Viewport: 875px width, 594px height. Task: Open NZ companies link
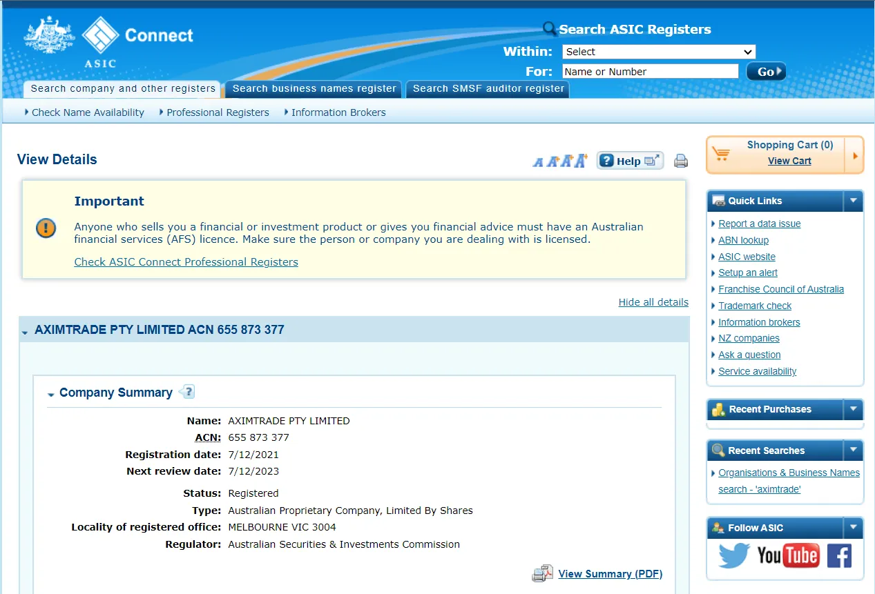(x=749, y=338)
